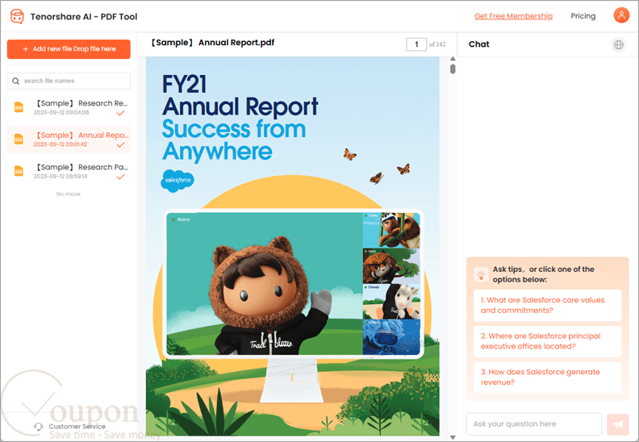Screen dimensions: 639x442
Task: Click PDF icon for Research Re... file
Action: pos(19,107)
